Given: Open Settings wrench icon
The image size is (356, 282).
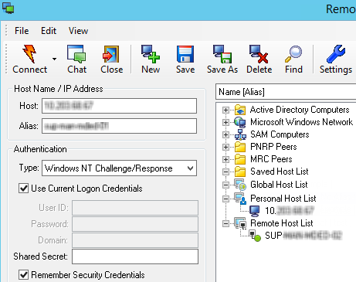Looking at the screenshot, I should (336, 54).
